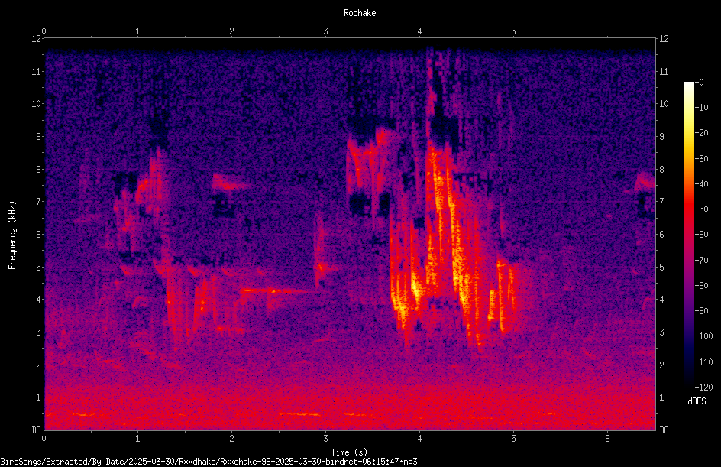Viewport: 721px width, 467px height.
Task: Click the 7 label on left frequency axis
Action: (x=39, y=202)
